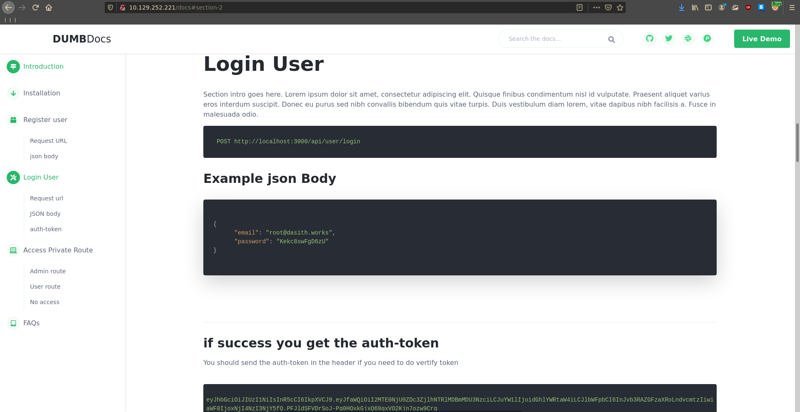The image size is (800, 412).
Task: Click the Search the docs field
Action: click(554, 39)
